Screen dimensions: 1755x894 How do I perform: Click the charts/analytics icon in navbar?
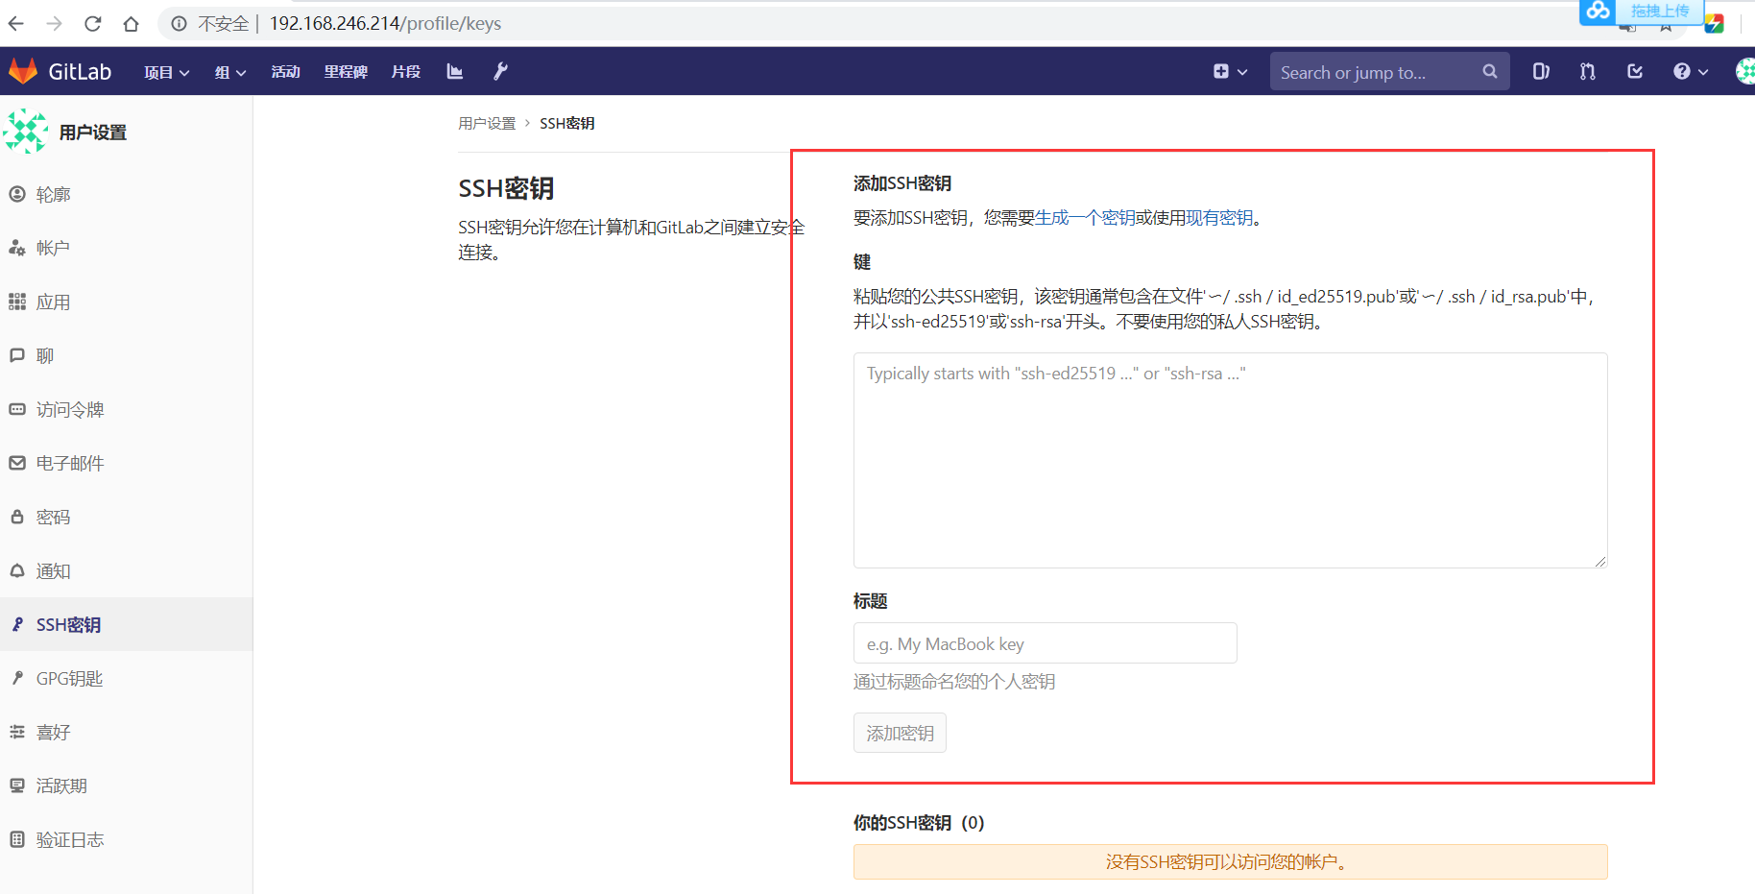click(x=454, y=71)
